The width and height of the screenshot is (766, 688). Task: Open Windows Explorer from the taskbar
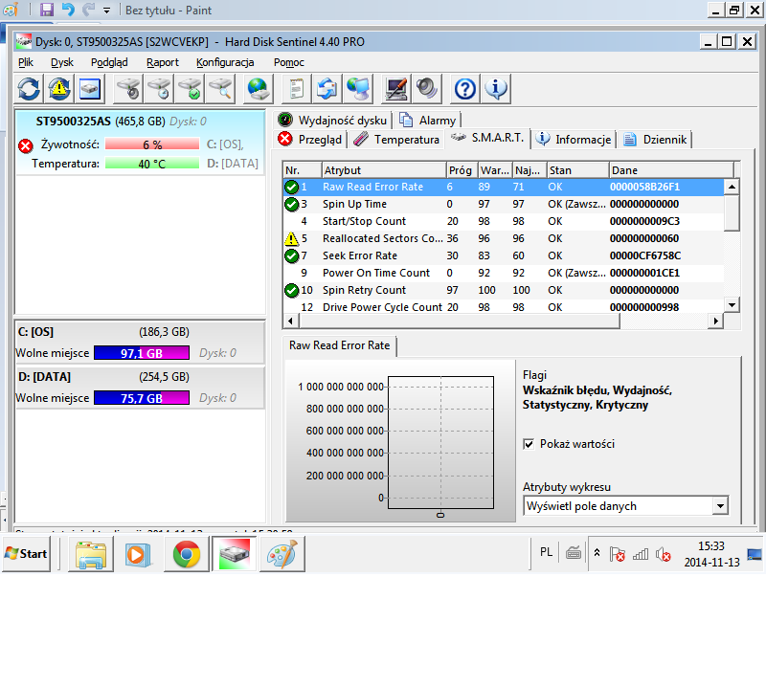pyautogui.click(x=91, y=554)
